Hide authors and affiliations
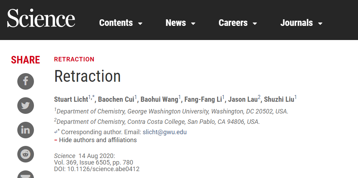This screenshot has height=178, width=358. tap(96, 140)
